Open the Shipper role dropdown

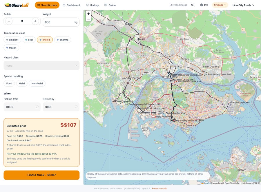click(x=220, y=5)
